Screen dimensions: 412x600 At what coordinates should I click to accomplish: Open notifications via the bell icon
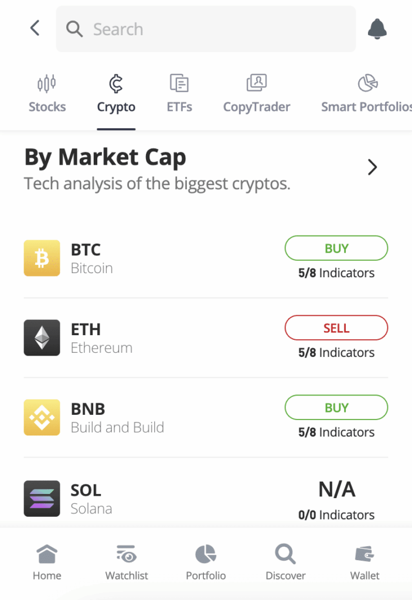[377, 28]
